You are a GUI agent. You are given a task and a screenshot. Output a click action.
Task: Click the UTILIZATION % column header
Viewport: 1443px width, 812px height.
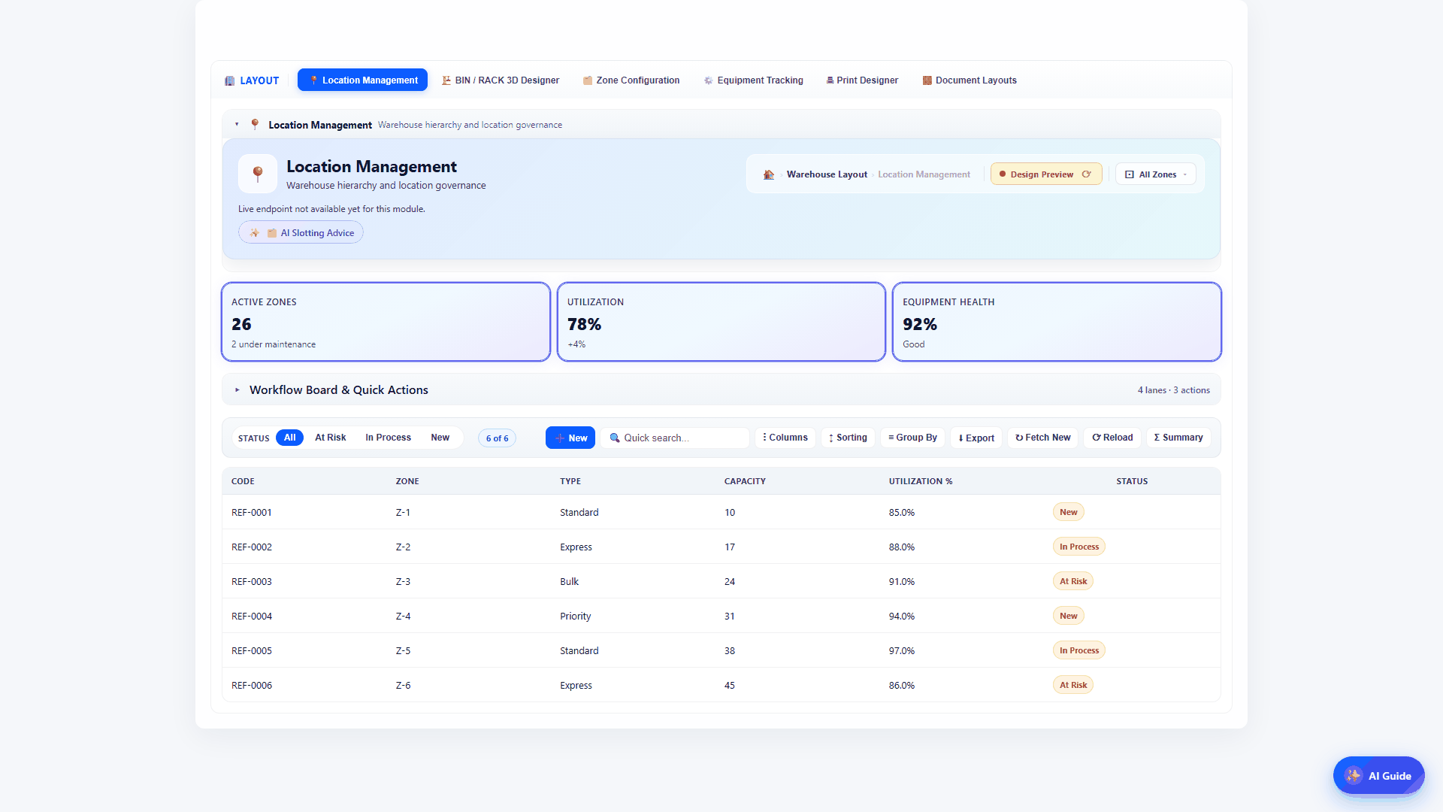[x=921, y=481]
